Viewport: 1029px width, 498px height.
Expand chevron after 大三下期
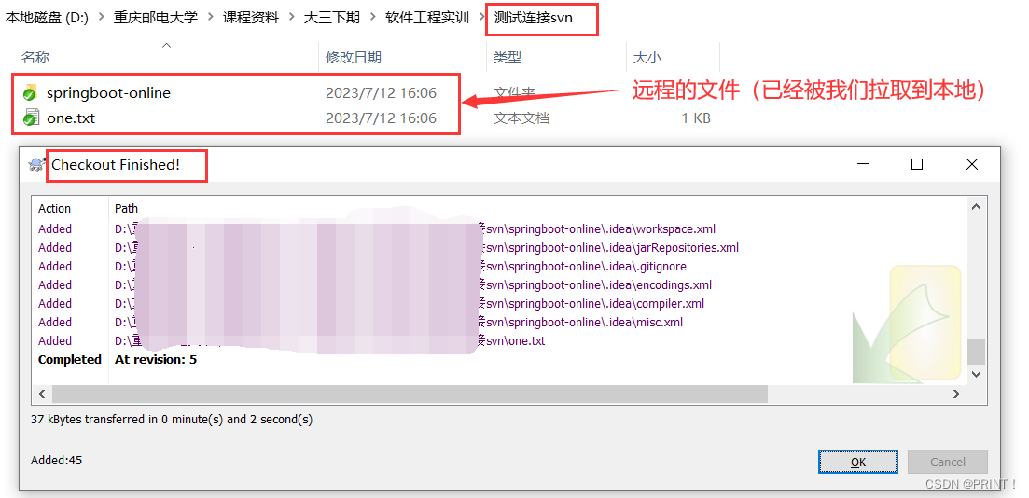[373, 18]
